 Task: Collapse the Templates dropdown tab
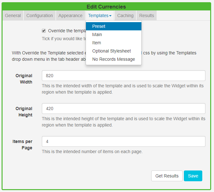[100, 15]
